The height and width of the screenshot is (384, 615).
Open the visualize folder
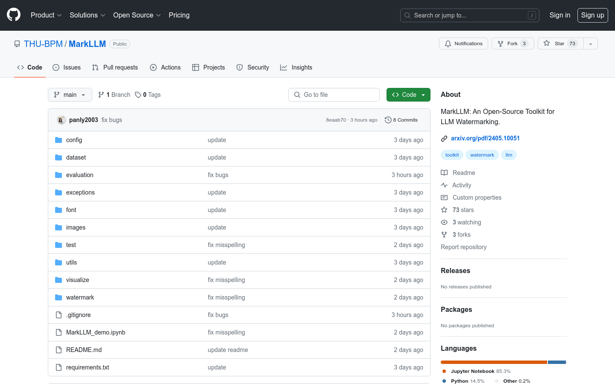[78, 280]
